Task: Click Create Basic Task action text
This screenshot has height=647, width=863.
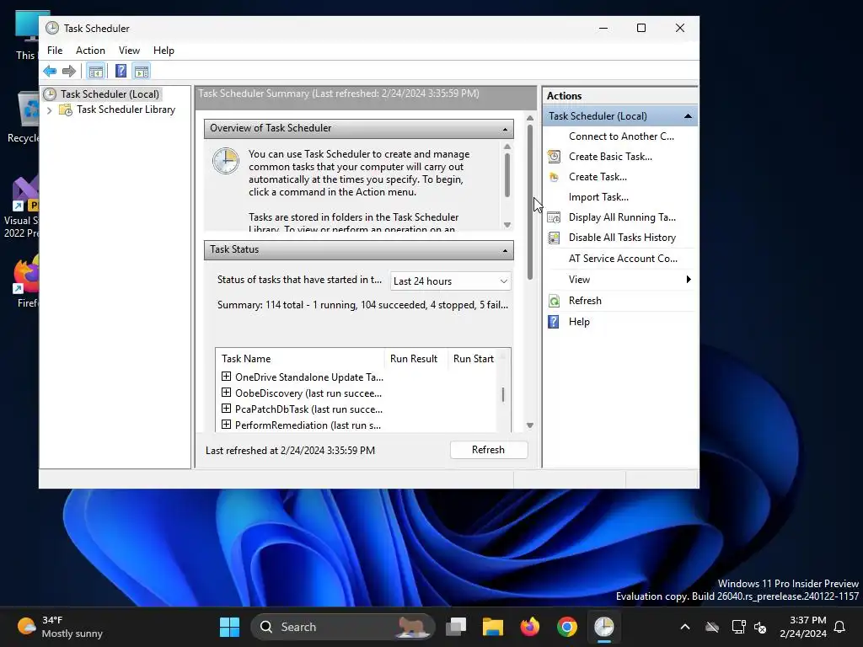Action: pos(610,157)
